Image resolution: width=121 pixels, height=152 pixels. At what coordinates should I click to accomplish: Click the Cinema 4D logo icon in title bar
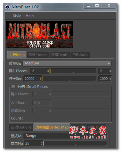click(x=7, y=7)
